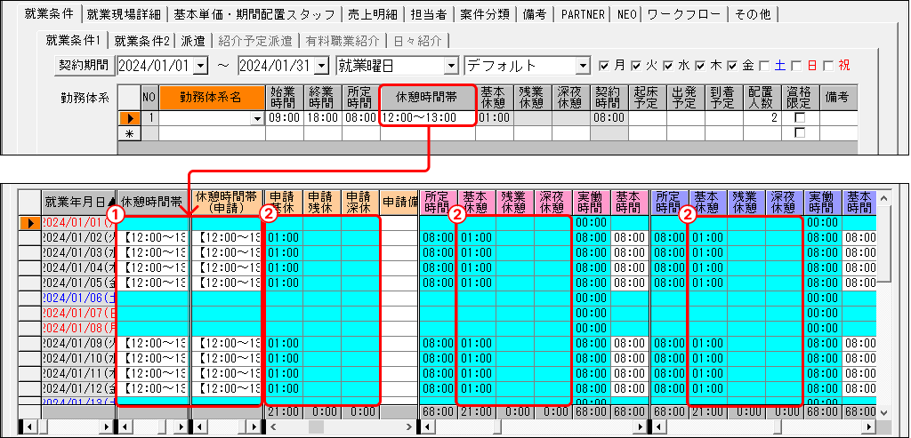911x438 pixels.
Task: Sort by 就業年月日 column header
Action: [79, 202]
